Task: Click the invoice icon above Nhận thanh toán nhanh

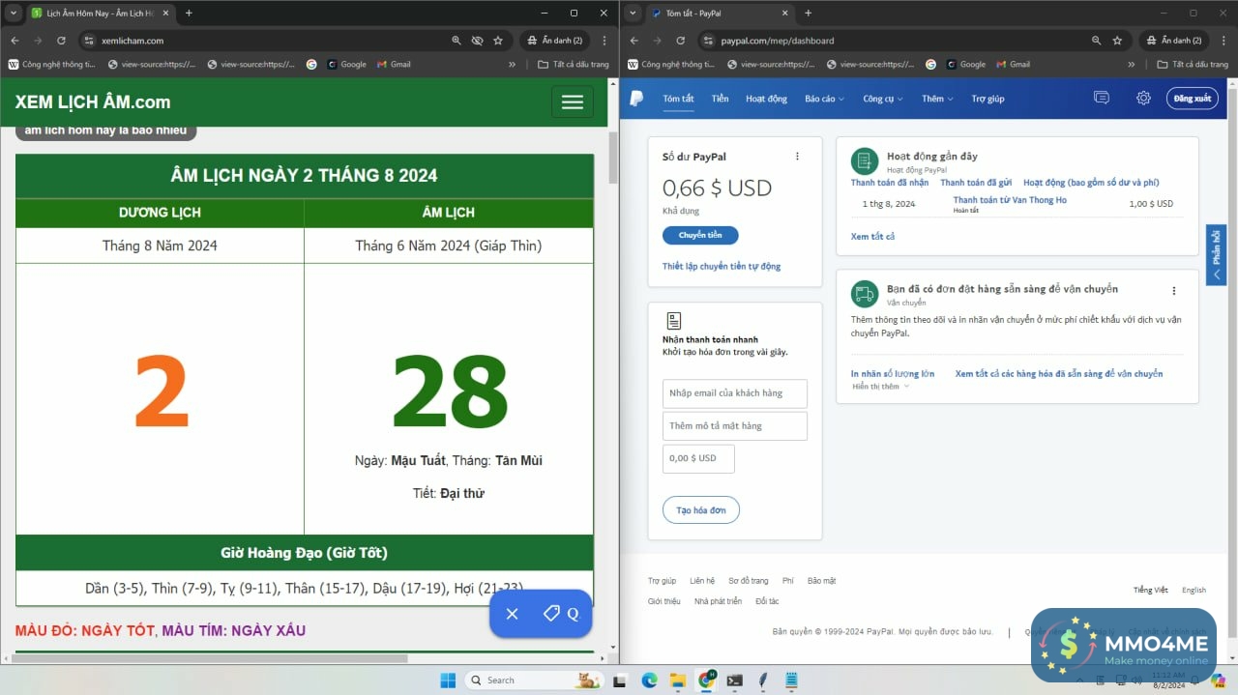Action: 674,321
